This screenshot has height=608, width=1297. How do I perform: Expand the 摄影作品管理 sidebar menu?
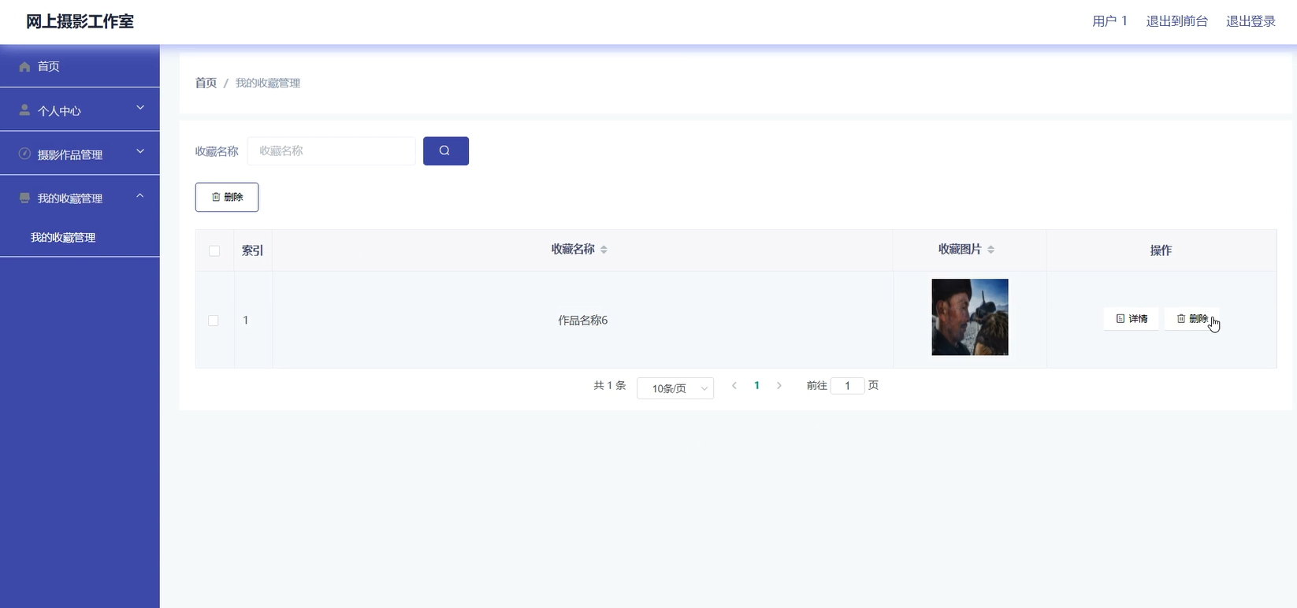click(80, 154)
